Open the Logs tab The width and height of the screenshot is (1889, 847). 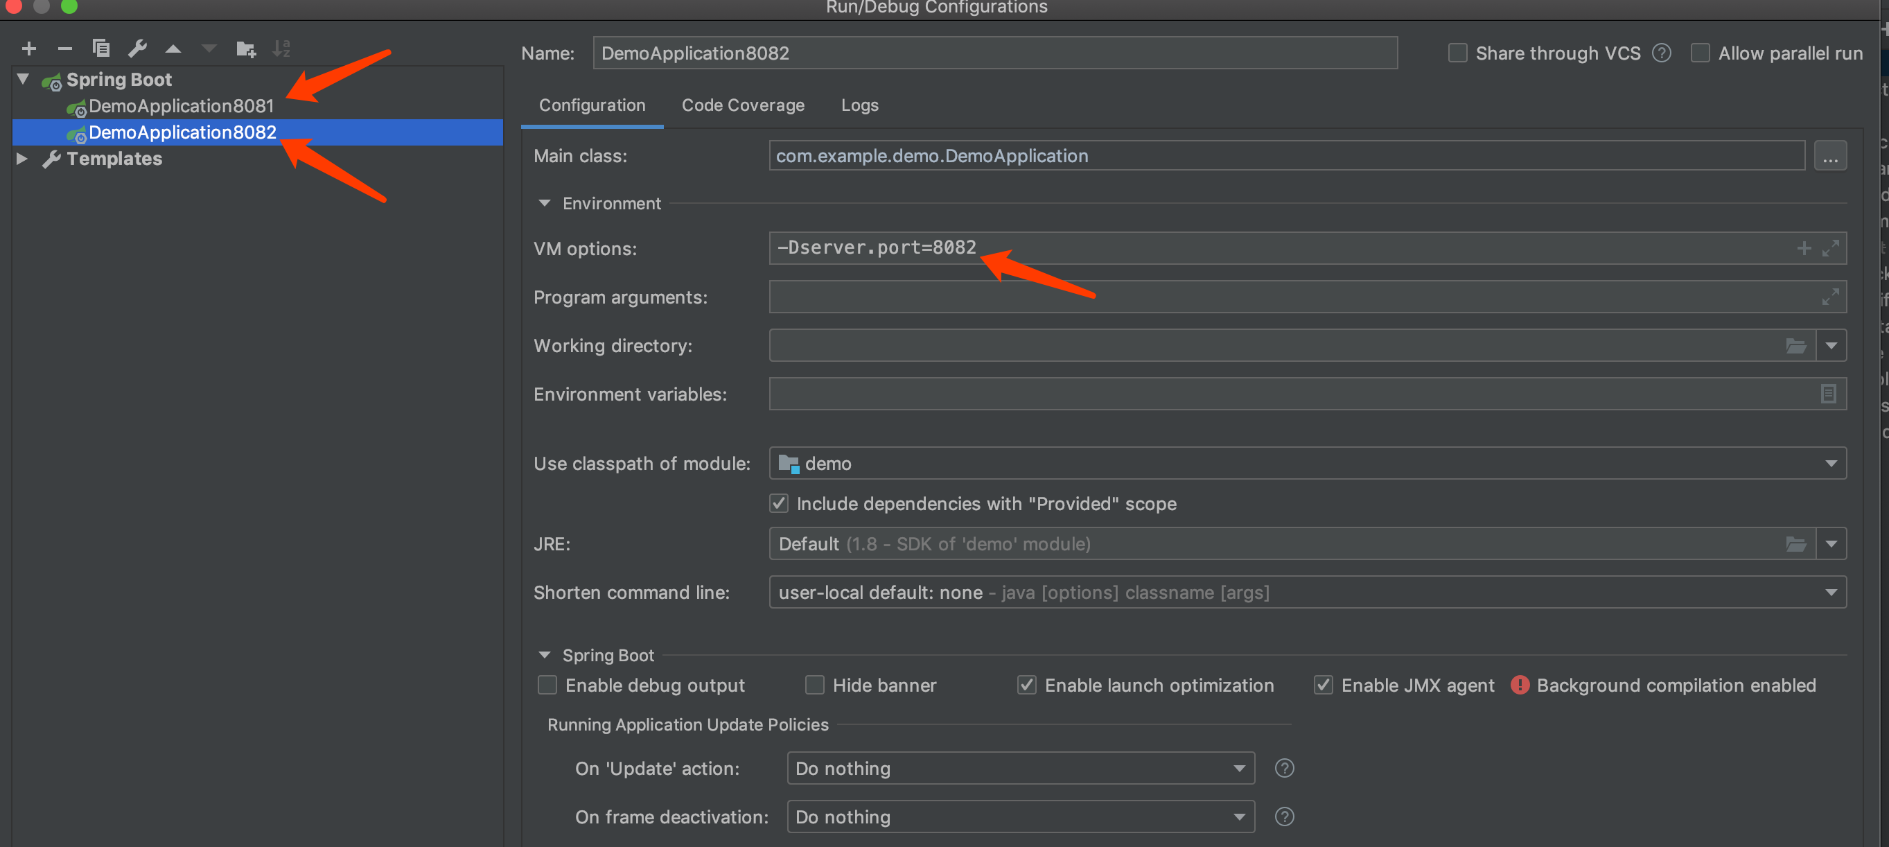[859, 105]
